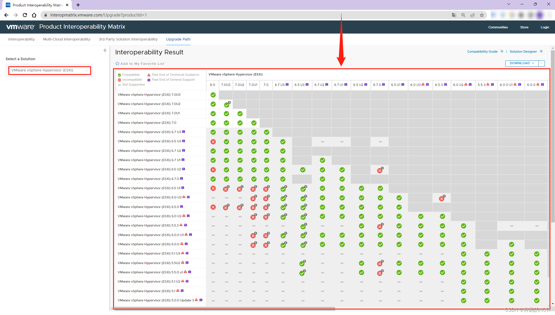Click the Add to My Favorite List star
Screen dimensions: 555x315
[117, 64]
